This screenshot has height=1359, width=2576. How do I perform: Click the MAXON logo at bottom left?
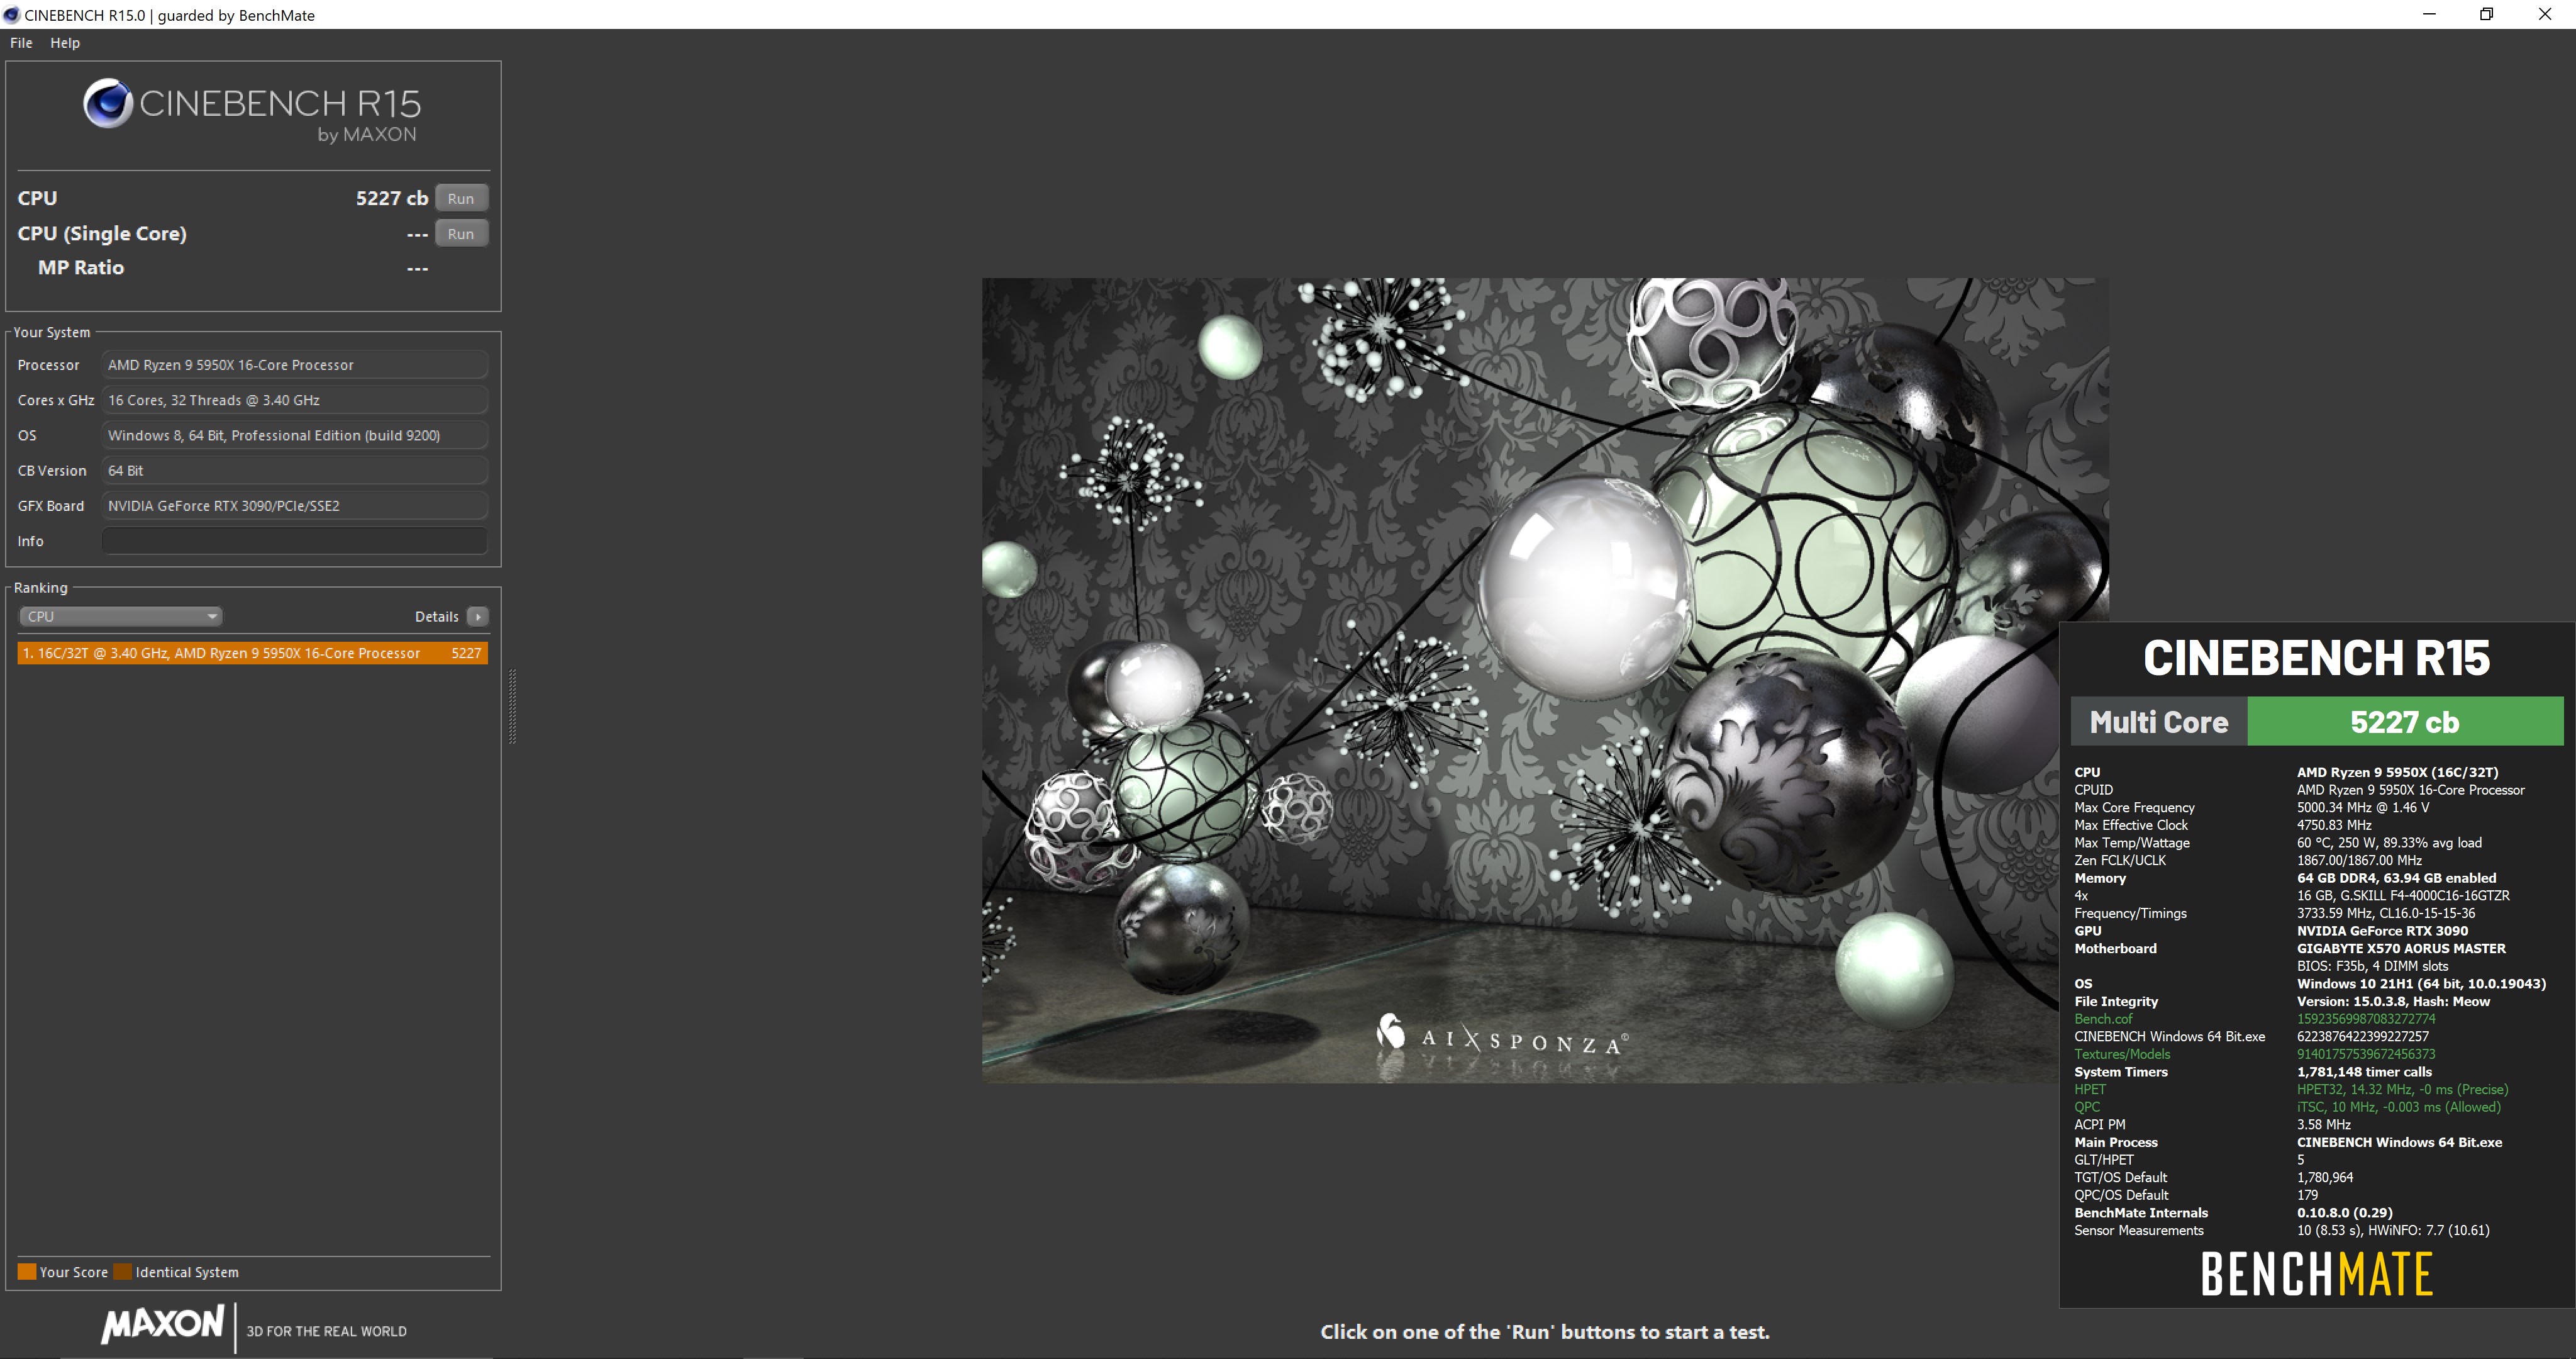(162, 1323)
